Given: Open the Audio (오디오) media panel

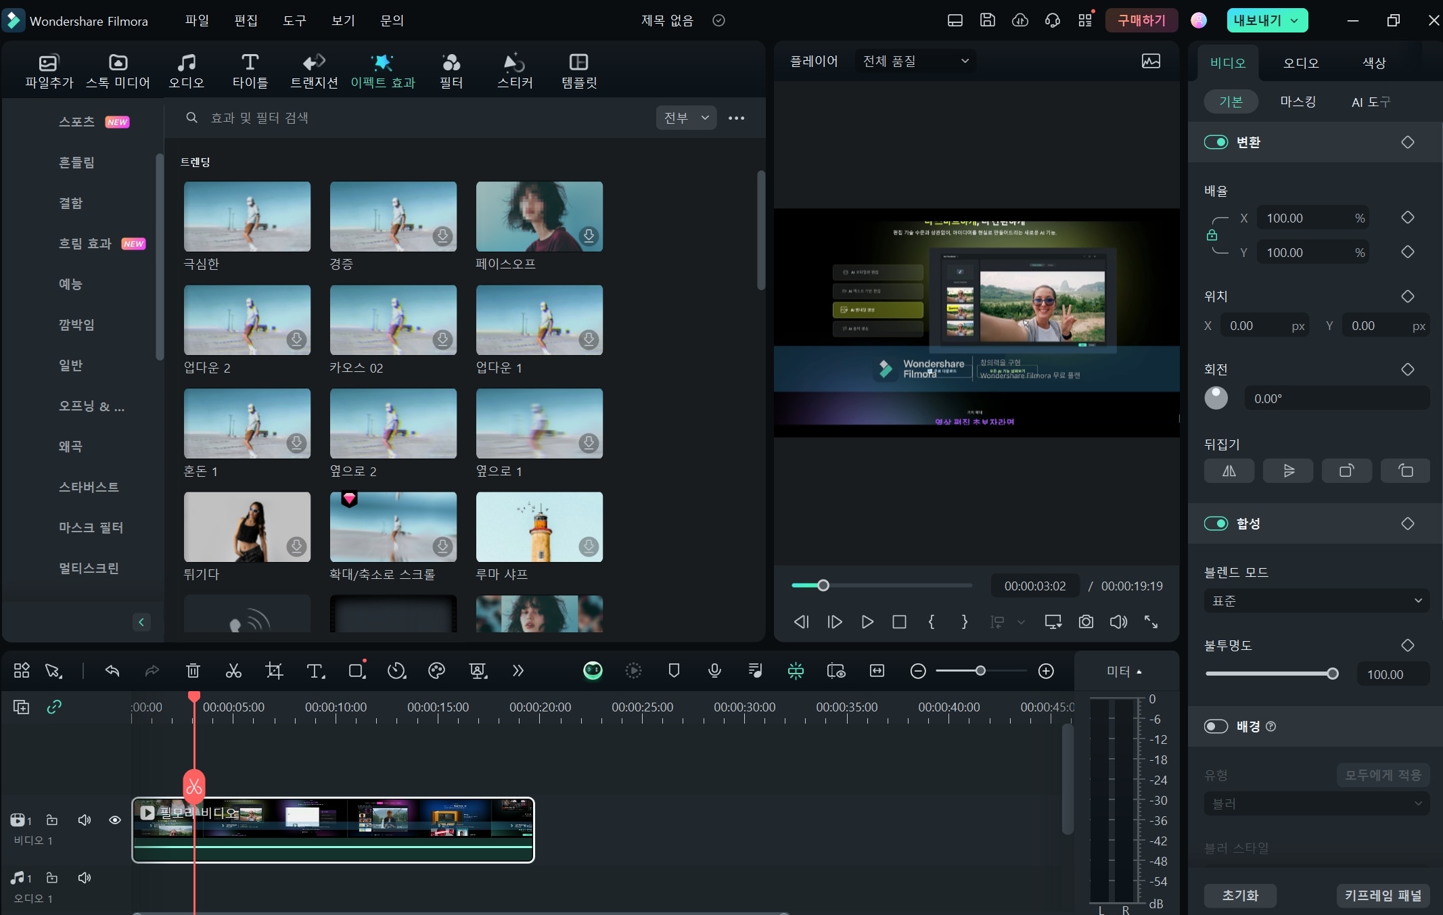Looking at the screenshot, I should click(x=186, y=70).
